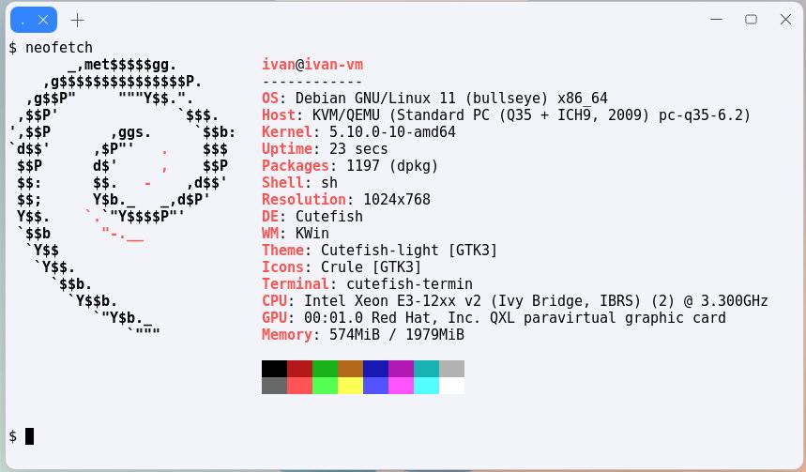
Task: Click the cursor block at the prompt
Action: pyautogui.click(x=30, y=435)
